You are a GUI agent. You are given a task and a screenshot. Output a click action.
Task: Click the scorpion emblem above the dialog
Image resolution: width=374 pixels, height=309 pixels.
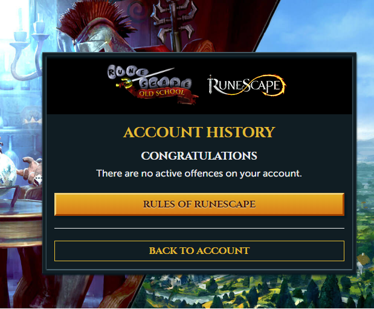175,22
